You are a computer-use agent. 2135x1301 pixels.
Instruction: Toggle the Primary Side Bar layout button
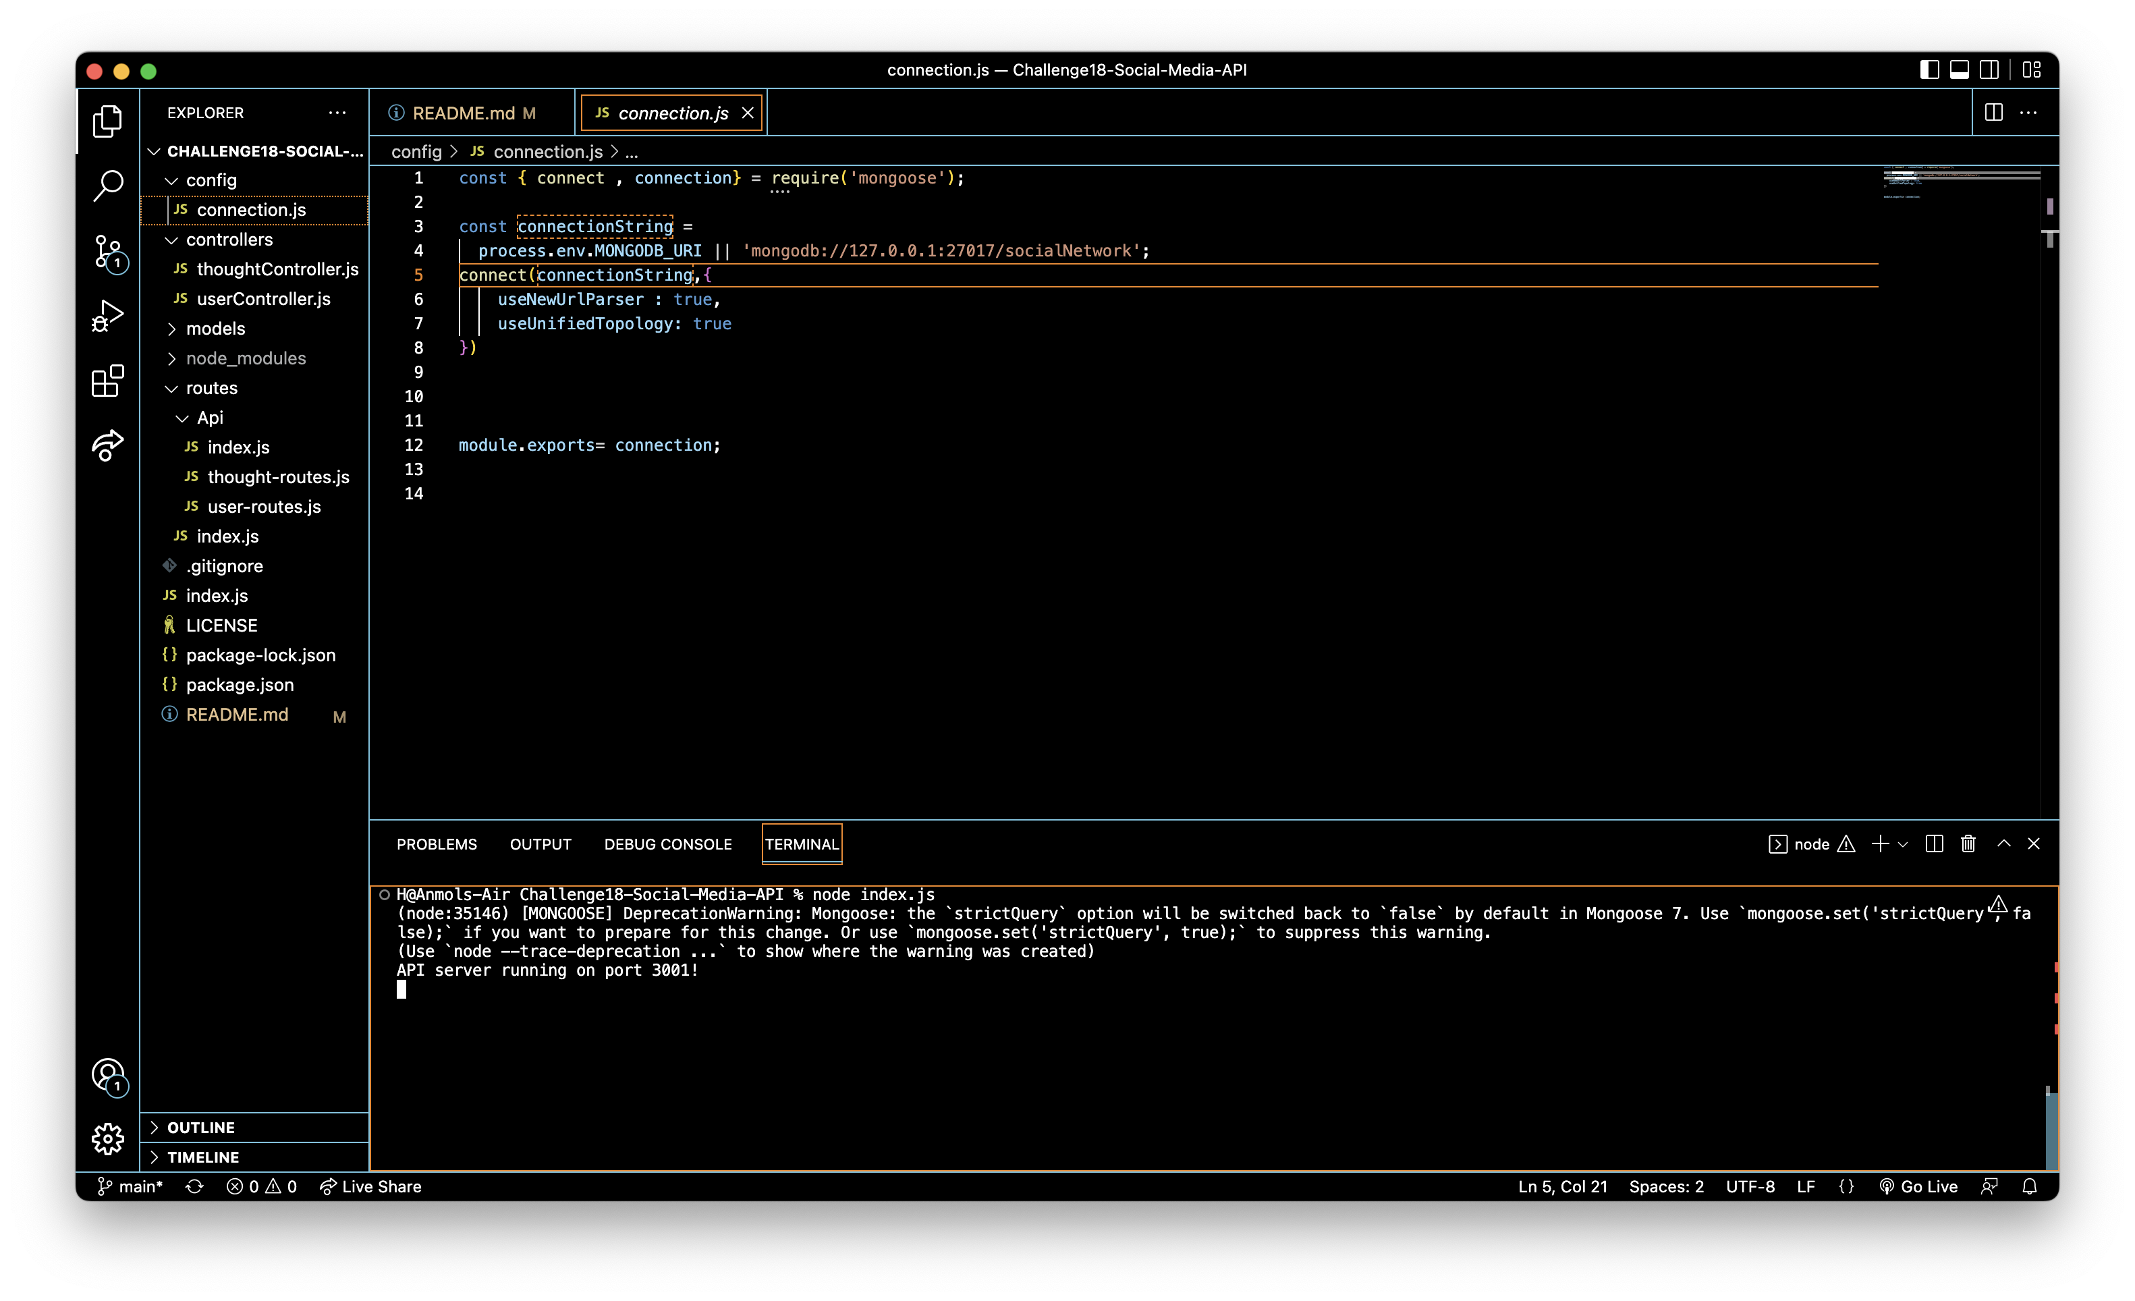coord(1929,70)
